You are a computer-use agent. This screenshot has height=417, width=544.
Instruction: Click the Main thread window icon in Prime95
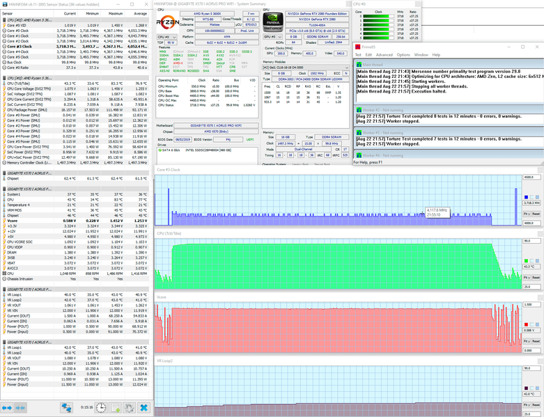359,65
